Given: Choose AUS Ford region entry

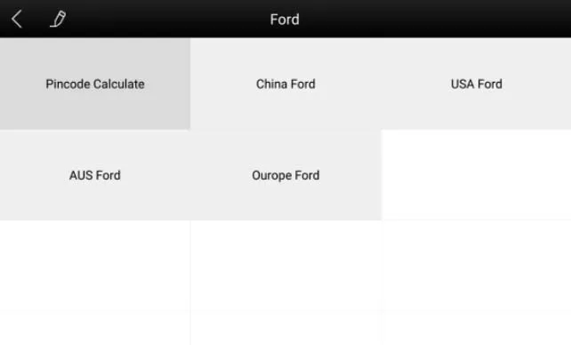Looking at the screenshot, I should pos(95,175).
